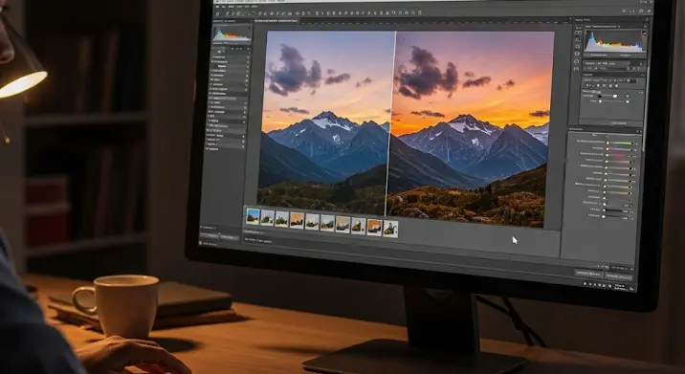Toggle the checkbox on the first left panel row
Image resolution: width=685 pixels, height=374 pixels.
[x=213, y=56]
